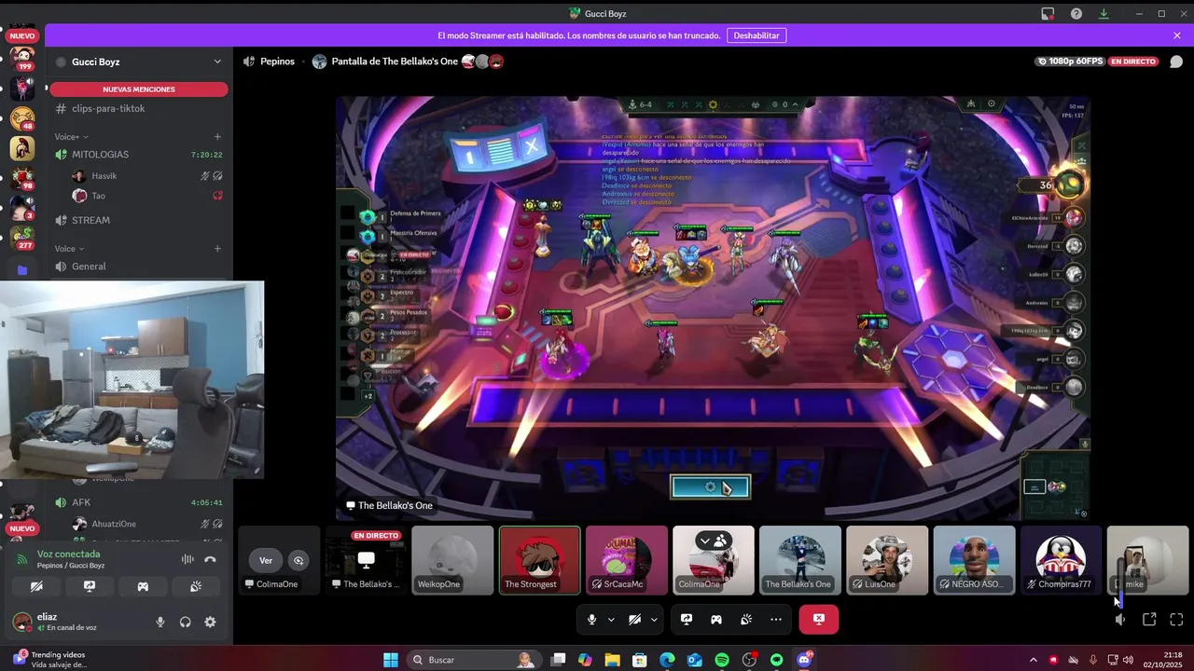Focus the Windows taskbar Buscar search box
1194x671 pixels.
(474, 660)
